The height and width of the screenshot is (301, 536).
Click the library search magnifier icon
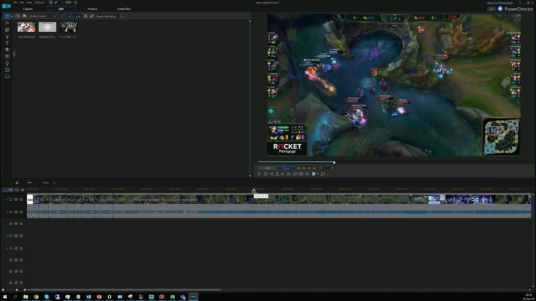click(x=121, y=16)
